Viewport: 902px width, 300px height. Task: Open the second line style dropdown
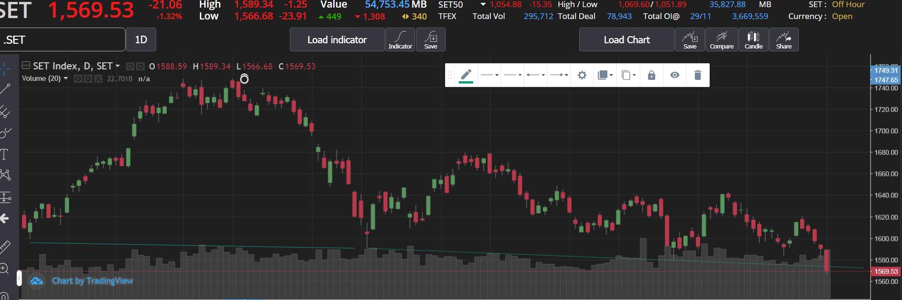[x=513, y=75]
